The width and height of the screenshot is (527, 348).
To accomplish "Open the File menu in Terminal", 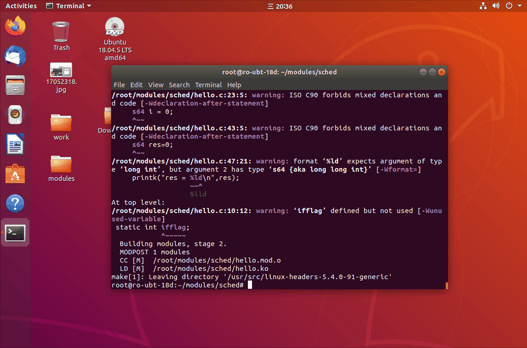I will point(119,85).
